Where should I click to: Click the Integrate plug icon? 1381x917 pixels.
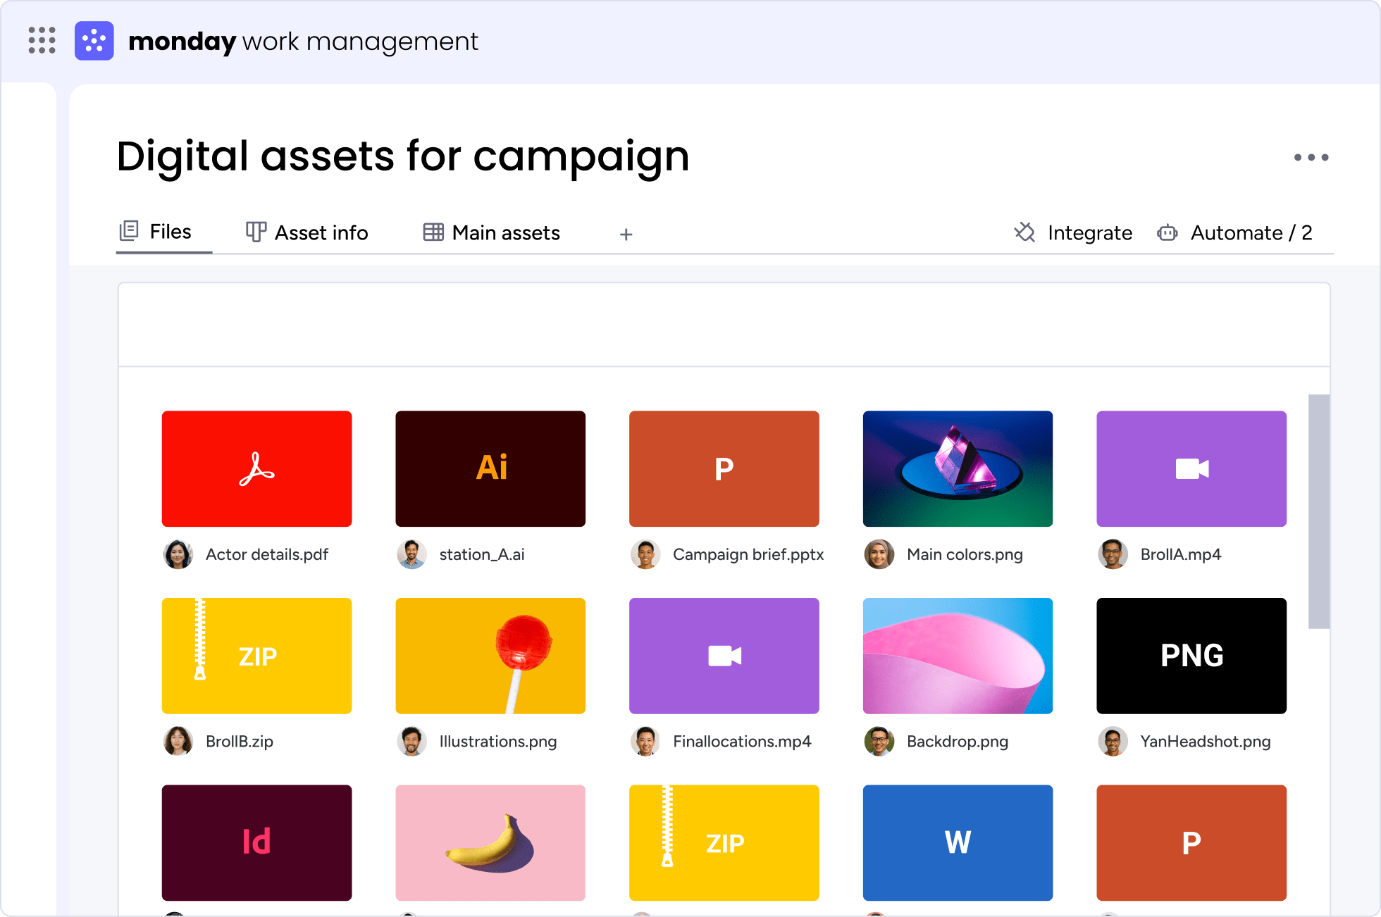tap(1024, 232)
